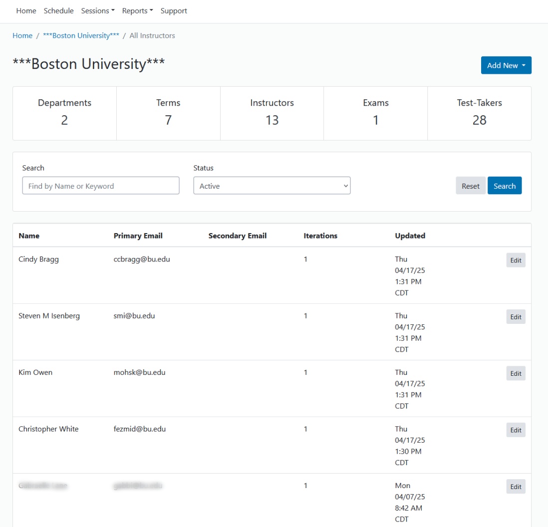The height and width of the screenshot is (527, 548).
Task: Select the Test-Takers summary card
Action: (x=479, y=113)
